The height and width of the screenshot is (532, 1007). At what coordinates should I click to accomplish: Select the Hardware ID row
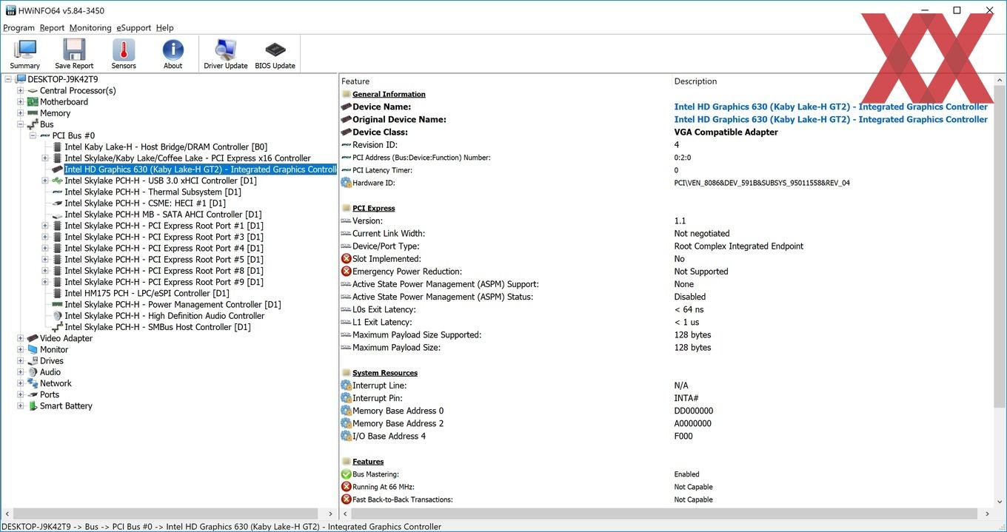(667, 183)
